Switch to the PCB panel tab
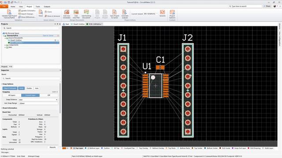 11,66
